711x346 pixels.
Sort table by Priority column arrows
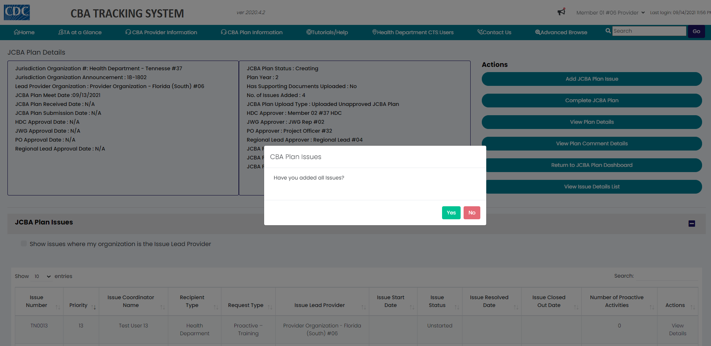click(x=94, y=307)
